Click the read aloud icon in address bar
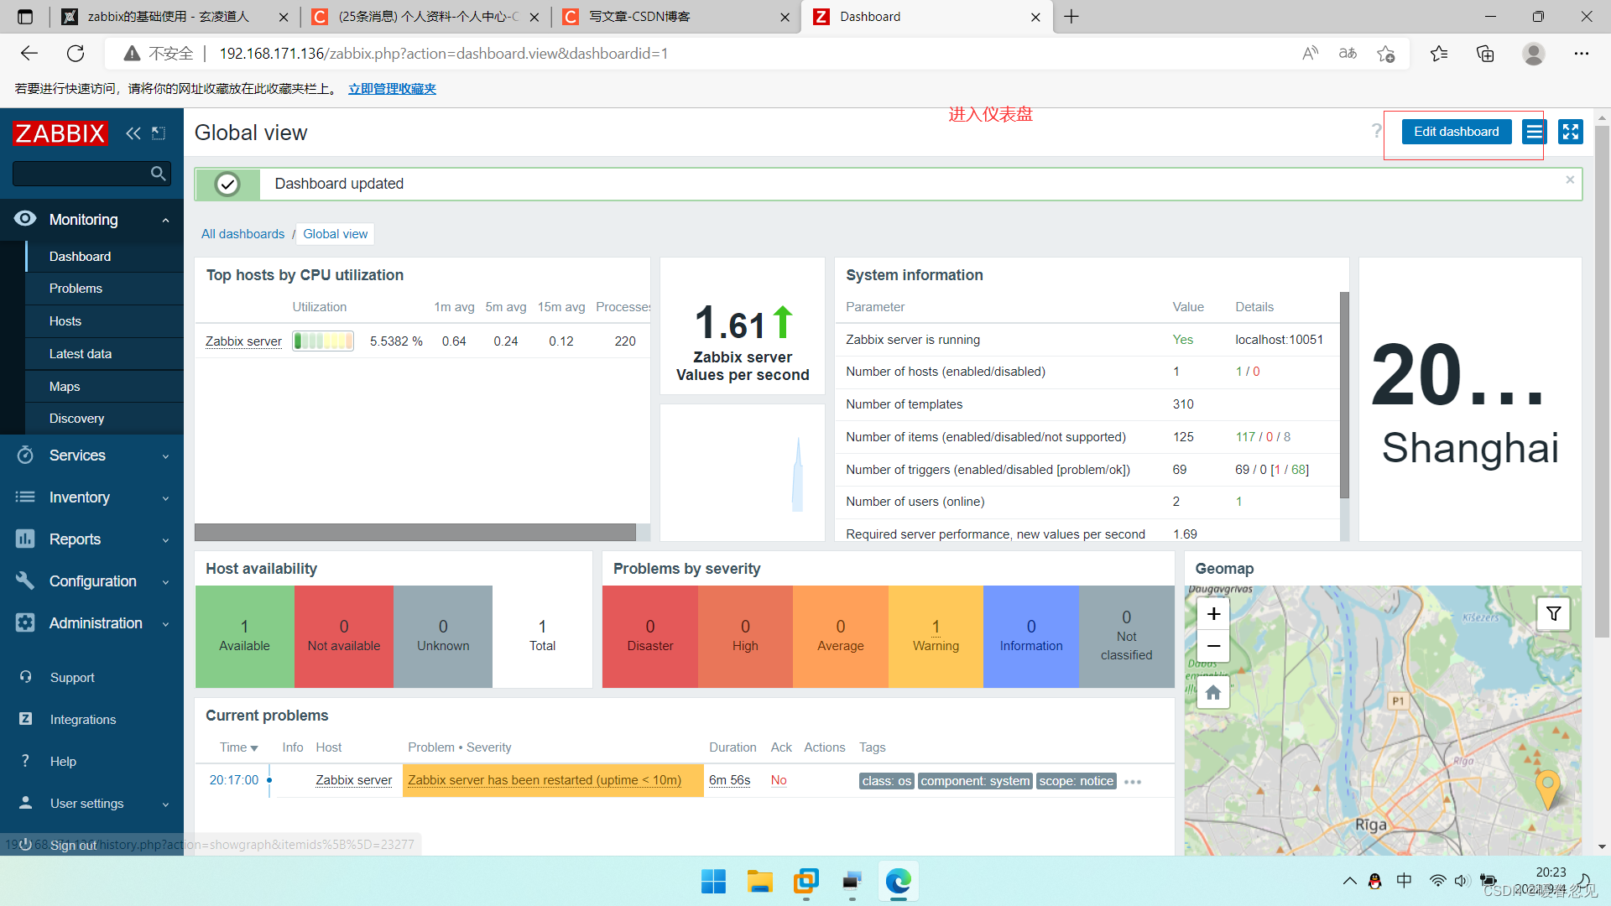Viewport: 1611px width, 906px height. [1310, 54]
